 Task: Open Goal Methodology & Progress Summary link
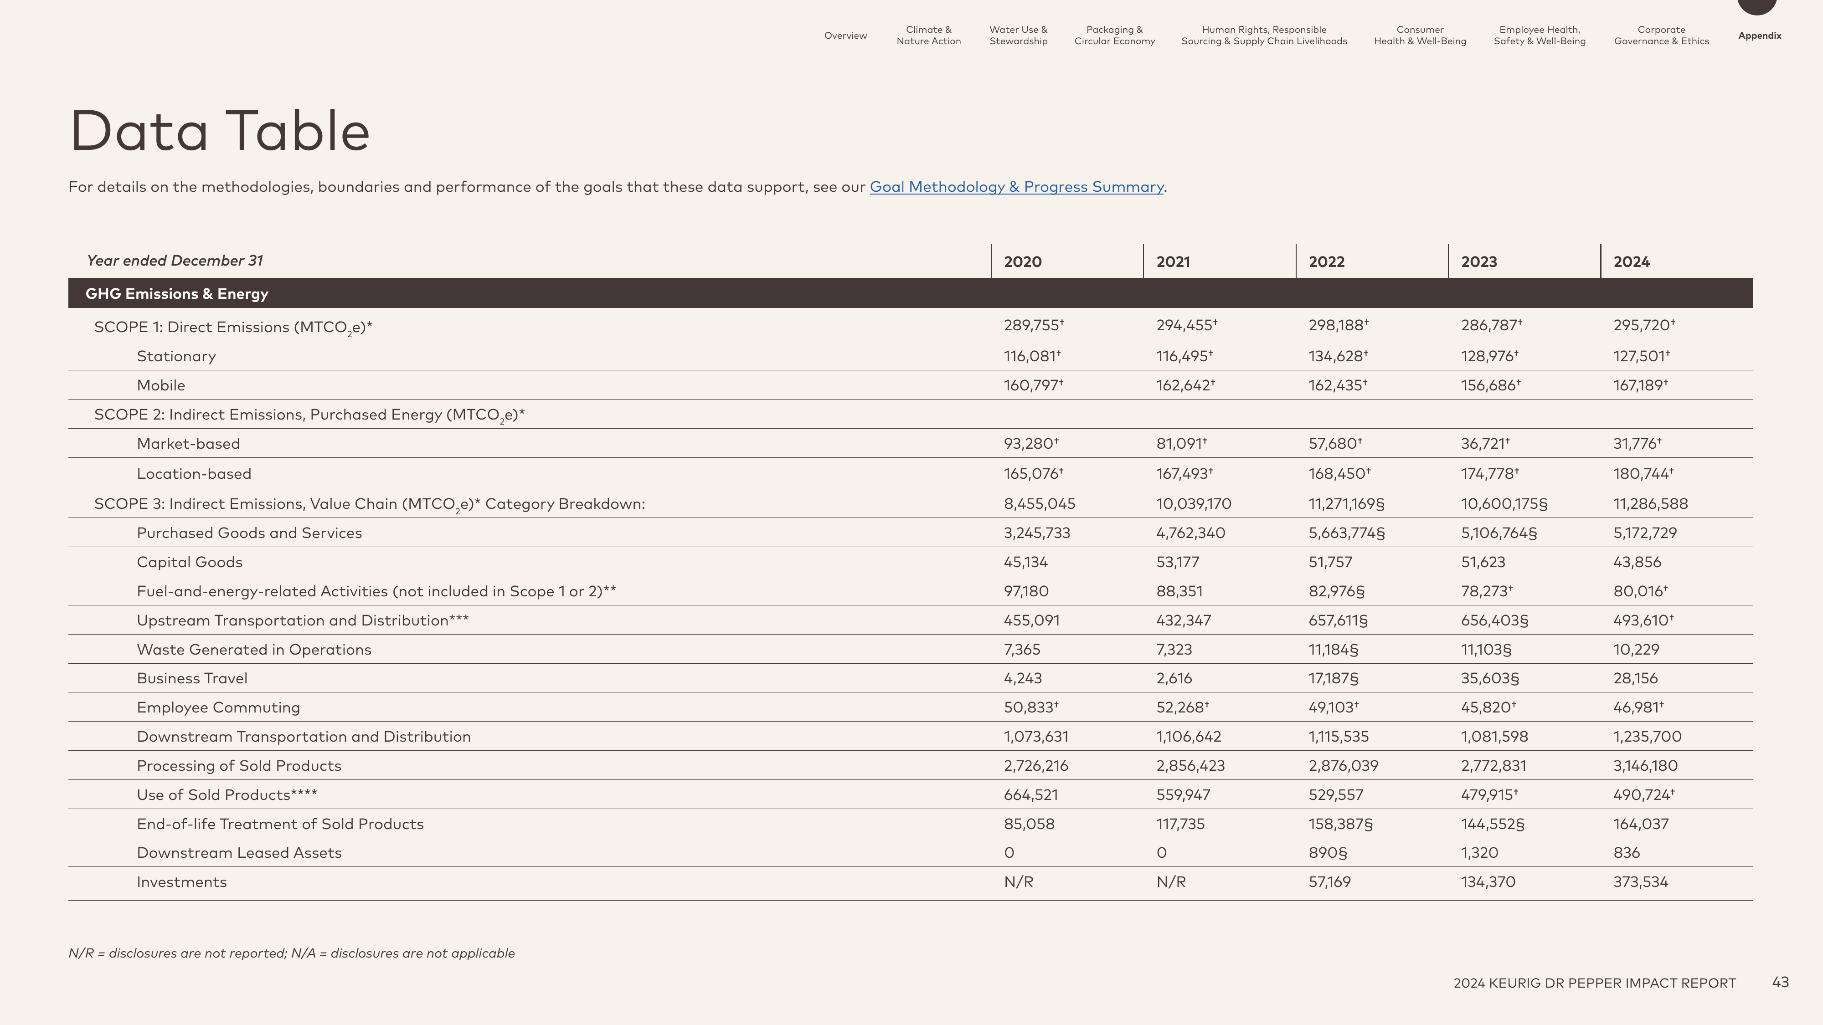click(1016, 187)
